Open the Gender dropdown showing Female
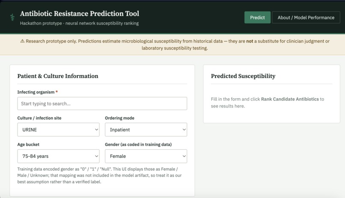 click(146, 156)
